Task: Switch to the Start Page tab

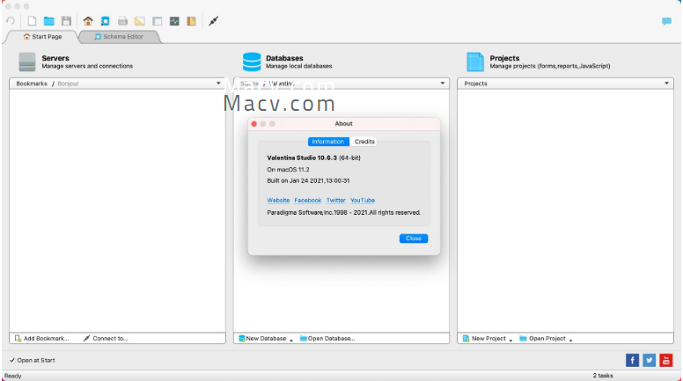Action: tap(42, 37)
